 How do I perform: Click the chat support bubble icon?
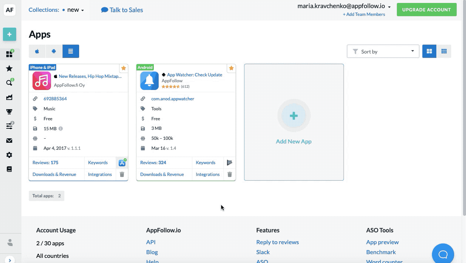(443, 255)
